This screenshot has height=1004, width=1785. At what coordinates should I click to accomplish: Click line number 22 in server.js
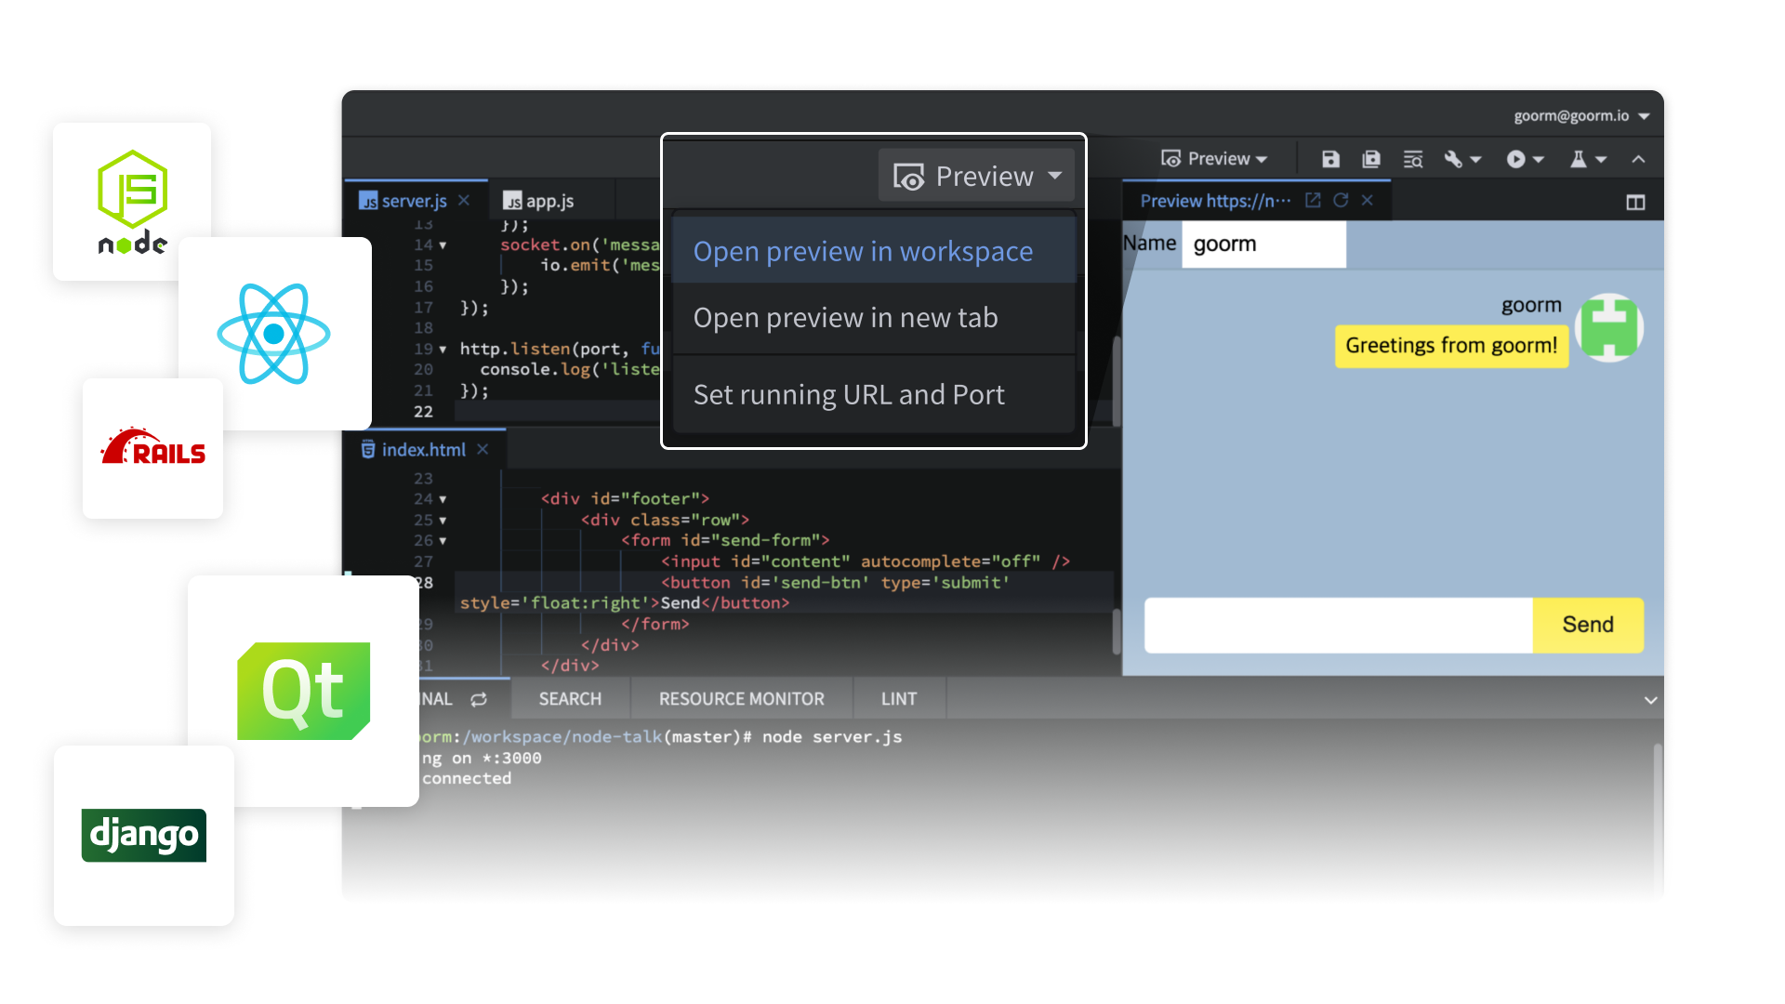tap(423, 412)
